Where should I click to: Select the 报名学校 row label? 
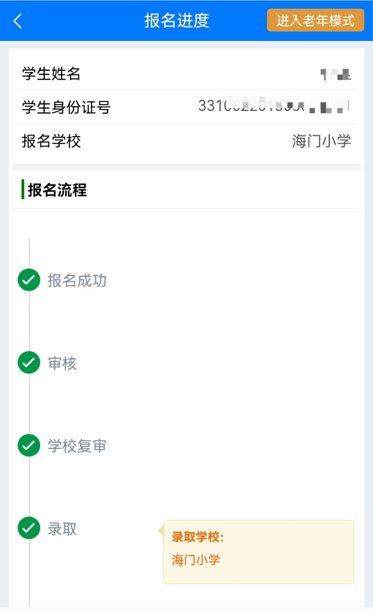tap(51, 142)
